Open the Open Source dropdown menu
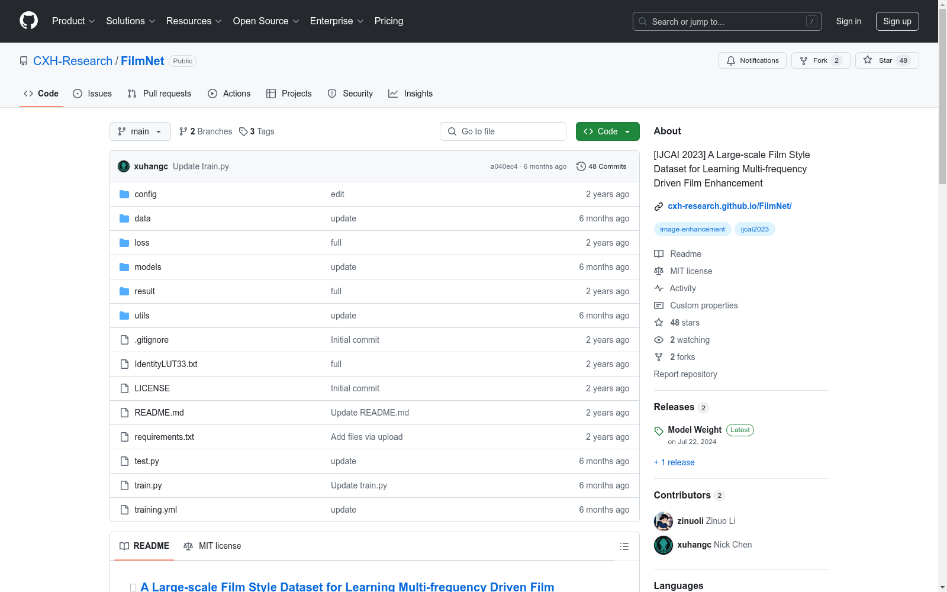Viewport: 947px width, 592px height. click(266, 21)
